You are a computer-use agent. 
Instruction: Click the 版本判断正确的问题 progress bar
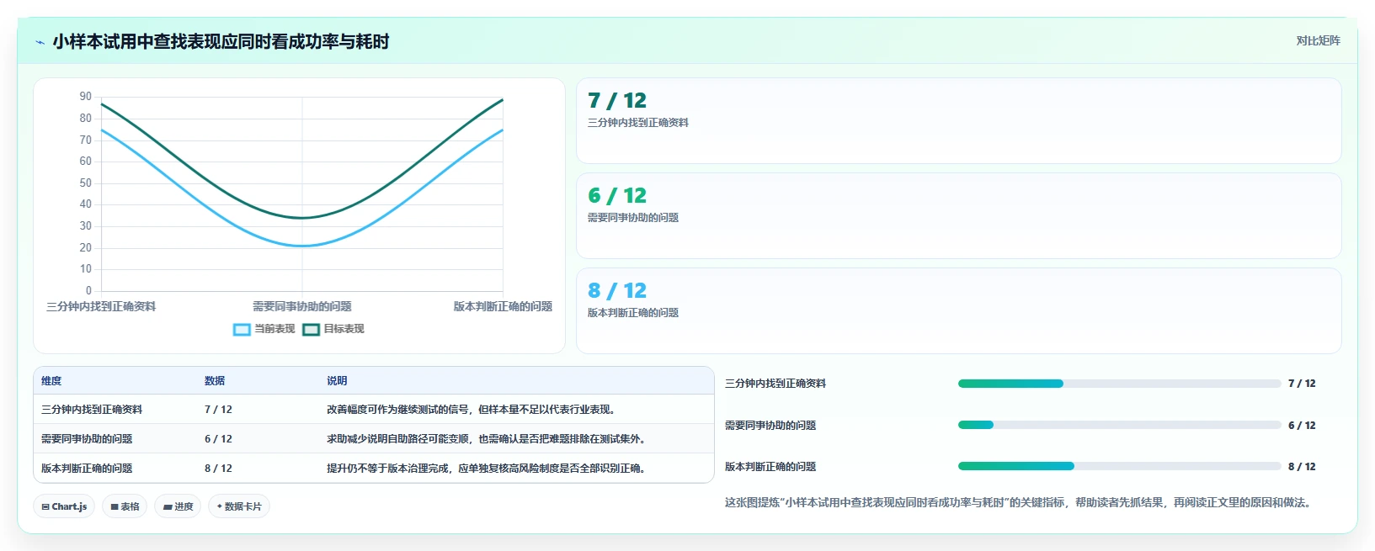pos(1119,466)
